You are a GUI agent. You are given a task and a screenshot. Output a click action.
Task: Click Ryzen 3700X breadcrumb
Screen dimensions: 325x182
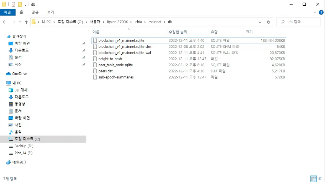coord(117,22)
